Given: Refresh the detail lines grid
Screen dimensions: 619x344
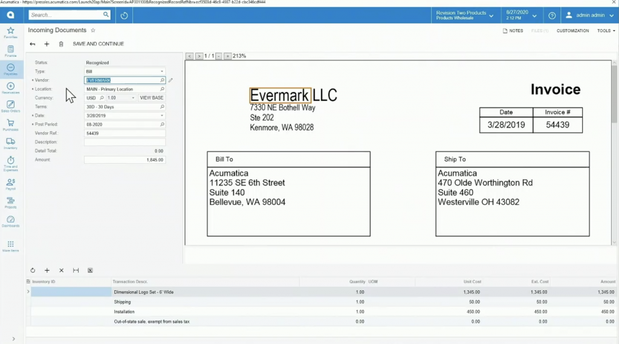Looking at the screenshot, I should 33,270.
